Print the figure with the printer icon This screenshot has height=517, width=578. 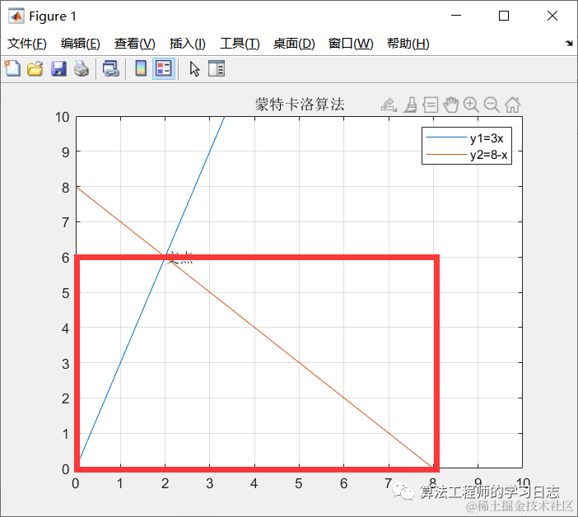(82, 69)
